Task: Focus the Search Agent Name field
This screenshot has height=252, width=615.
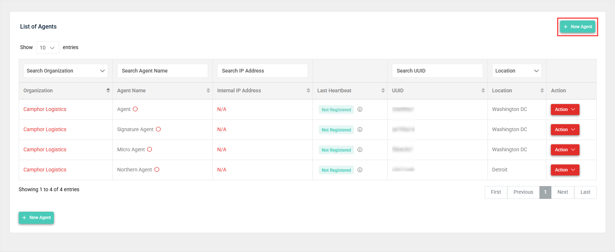Action: [x=162, y=71]
